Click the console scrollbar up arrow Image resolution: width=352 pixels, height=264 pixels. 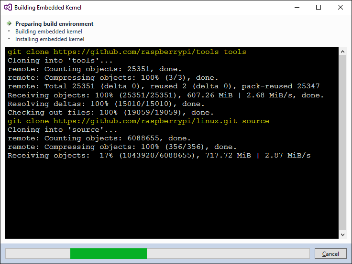[x=342, y=52]
